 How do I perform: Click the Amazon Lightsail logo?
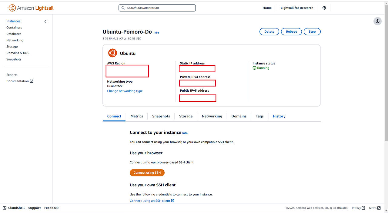[x=30, y=8]
